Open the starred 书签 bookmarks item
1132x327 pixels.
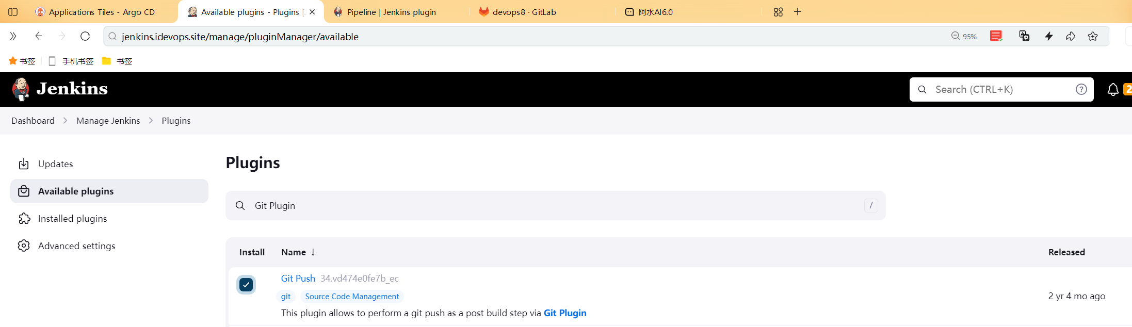point(22,61)
